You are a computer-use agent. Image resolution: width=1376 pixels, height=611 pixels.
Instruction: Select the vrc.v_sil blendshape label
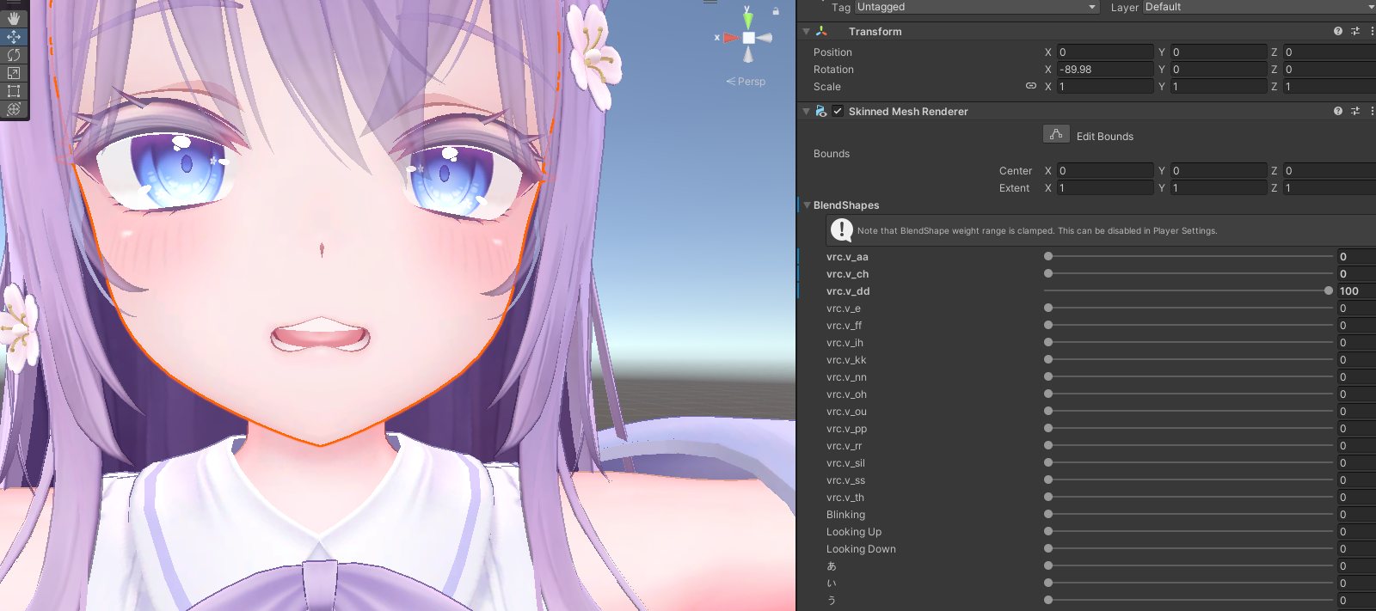click(845, 463)
